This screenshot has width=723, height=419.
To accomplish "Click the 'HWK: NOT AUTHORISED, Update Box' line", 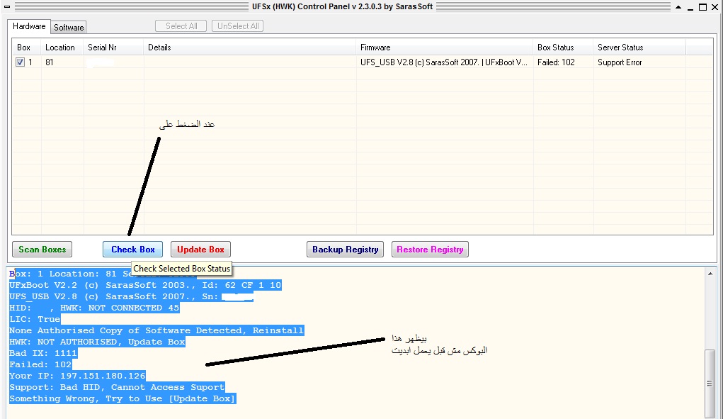I will click(97, 342).
